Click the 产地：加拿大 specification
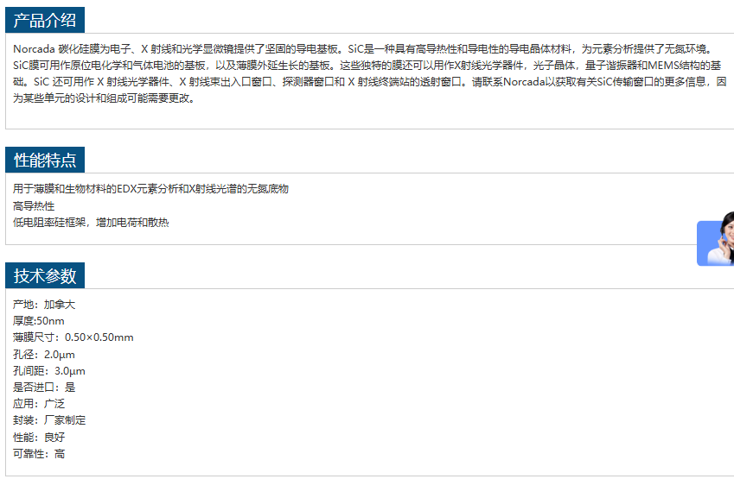The width and height of the screenshot is (734, 479). [44, 305]
